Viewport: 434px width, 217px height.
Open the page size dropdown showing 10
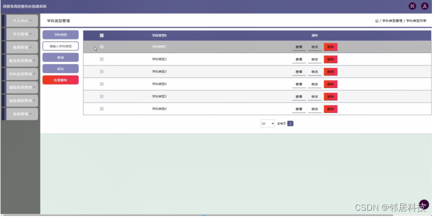click(267, 124)
